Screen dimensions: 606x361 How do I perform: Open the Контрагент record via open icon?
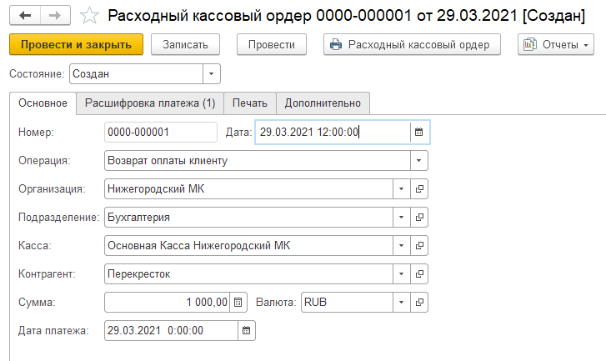click(419, 273)
